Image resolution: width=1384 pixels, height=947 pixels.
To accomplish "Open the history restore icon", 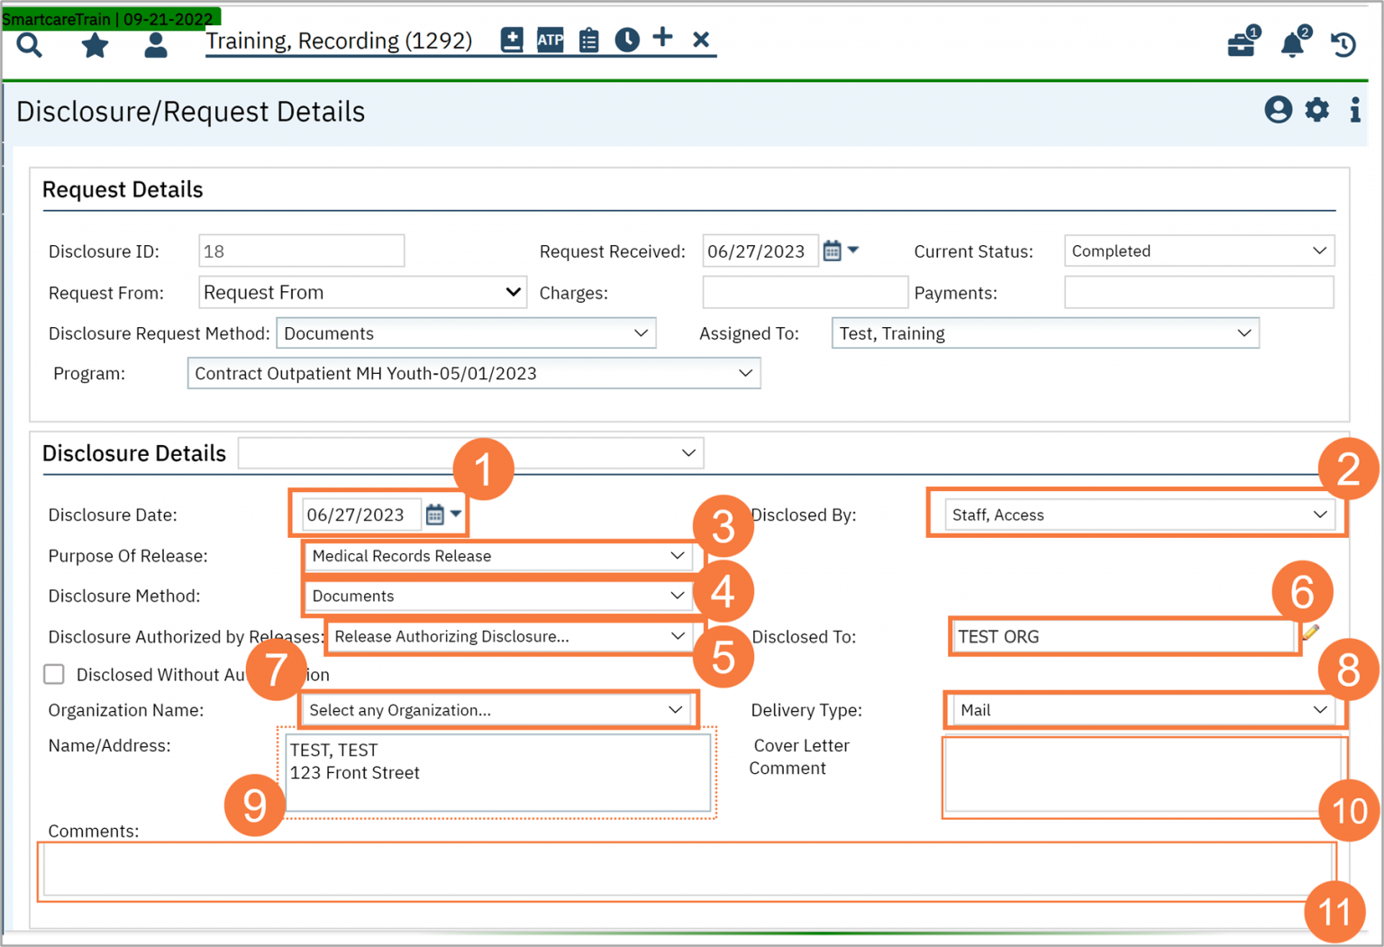I will coord(1342,43).
